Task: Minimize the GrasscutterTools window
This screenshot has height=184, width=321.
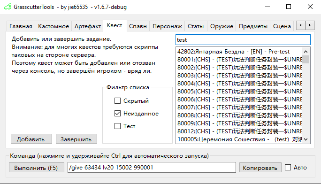Action: (x=267, y=7)
